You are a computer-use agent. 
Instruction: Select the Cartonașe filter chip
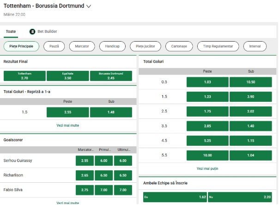click(x=179, y=46)
